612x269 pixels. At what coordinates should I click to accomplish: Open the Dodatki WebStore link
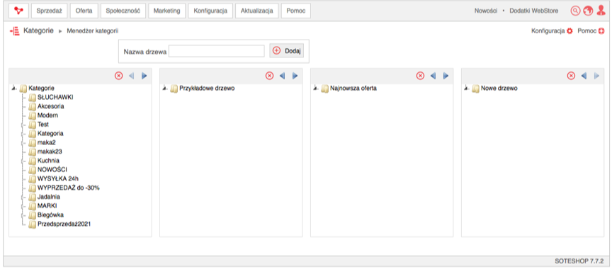533,11
